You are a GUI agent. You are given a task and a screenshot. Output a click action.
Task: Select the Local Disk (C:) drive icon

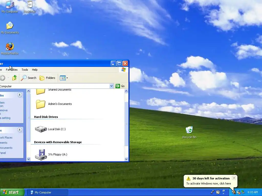(x=41, y=129)
